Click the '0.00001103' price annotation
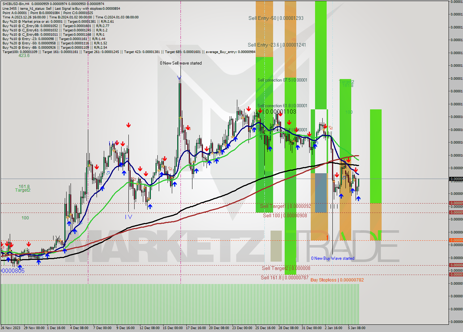The width and height of the screenshot is (463, 332). pyautogui.click(x=281, y=112)
